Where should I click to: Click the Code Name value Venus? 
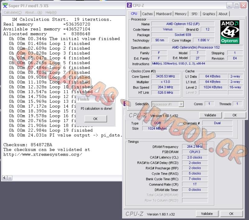[168, 29]
